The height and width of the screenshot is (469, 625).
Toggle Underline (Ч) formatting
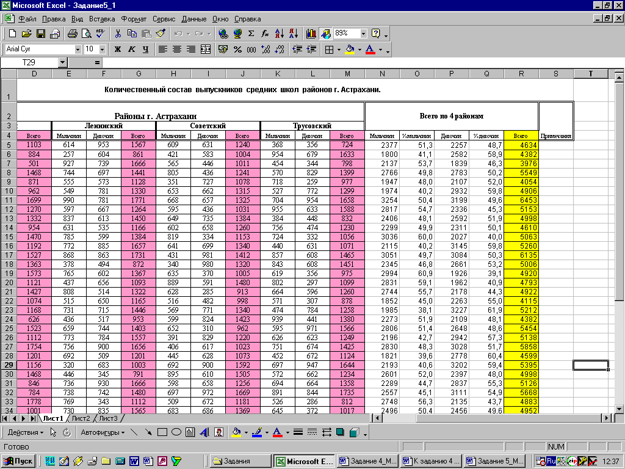145,49
